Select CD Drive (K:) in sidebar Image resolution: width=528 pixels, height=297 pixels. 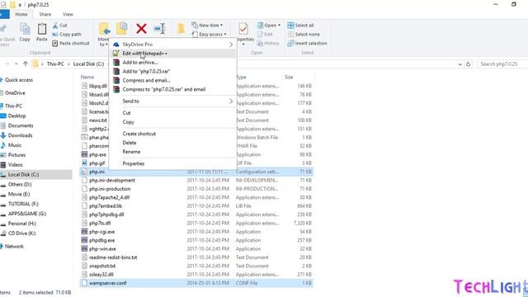(x=21, y=233)
